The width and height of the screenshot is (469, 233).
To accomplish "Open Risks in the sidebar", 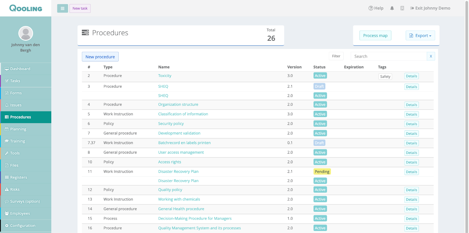I will pyautogui.click(x=26, y=189).
